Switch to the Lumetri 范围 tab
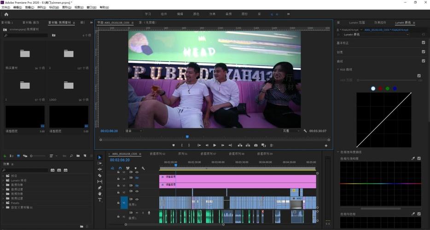This screenshot has height=230, width=430. pos(357,23)
